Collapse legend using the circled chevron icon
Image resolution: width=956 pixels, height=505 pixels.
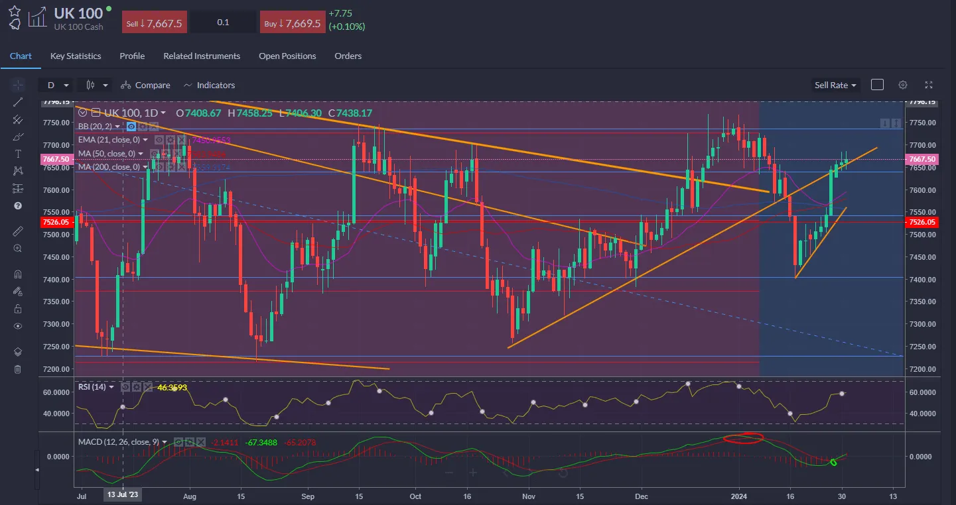[x=83, y=113]
